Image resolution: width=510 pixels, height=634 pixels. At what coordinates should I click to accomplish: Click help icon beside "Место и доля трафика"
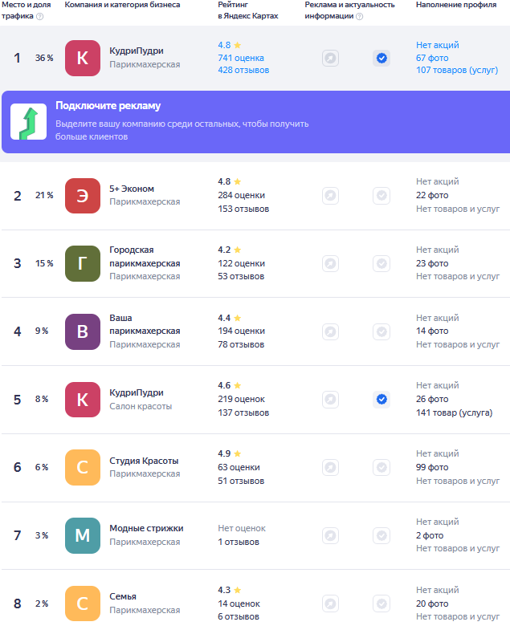click(x=39, y=16)
